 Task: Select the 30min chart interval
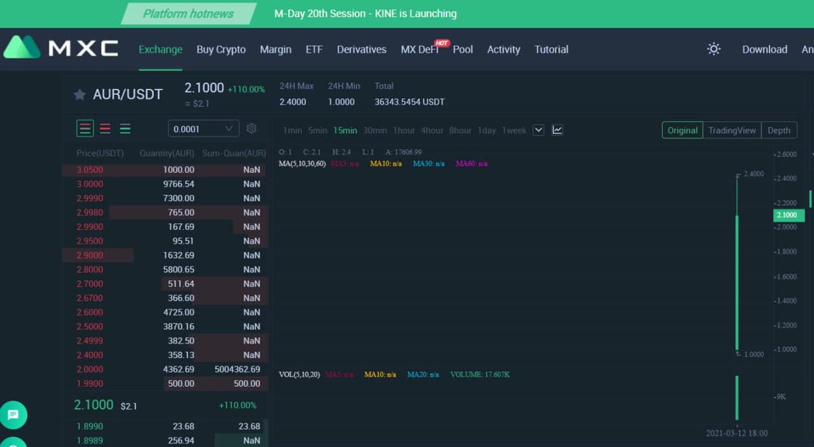(x=375, y=131)
